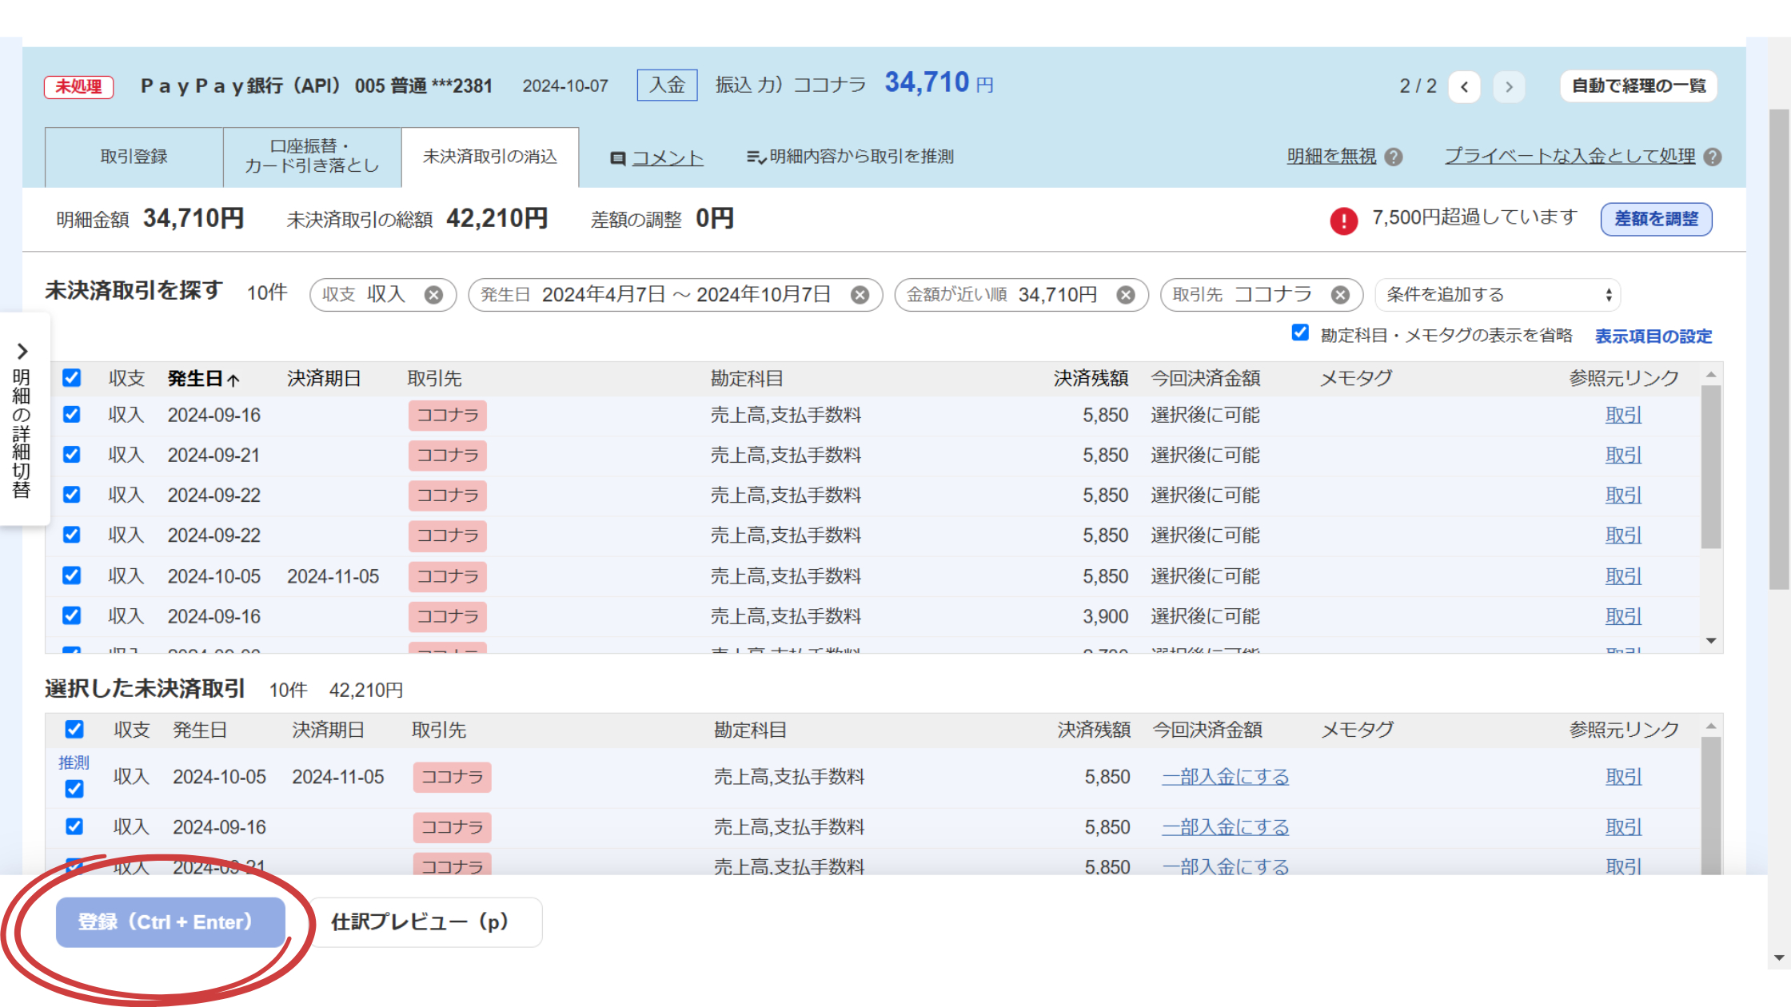Click help icon beside プライベートな入金として処理
Image resolution: width=1791 pixels, height=1007 pixels.
tap(1712, 157)
